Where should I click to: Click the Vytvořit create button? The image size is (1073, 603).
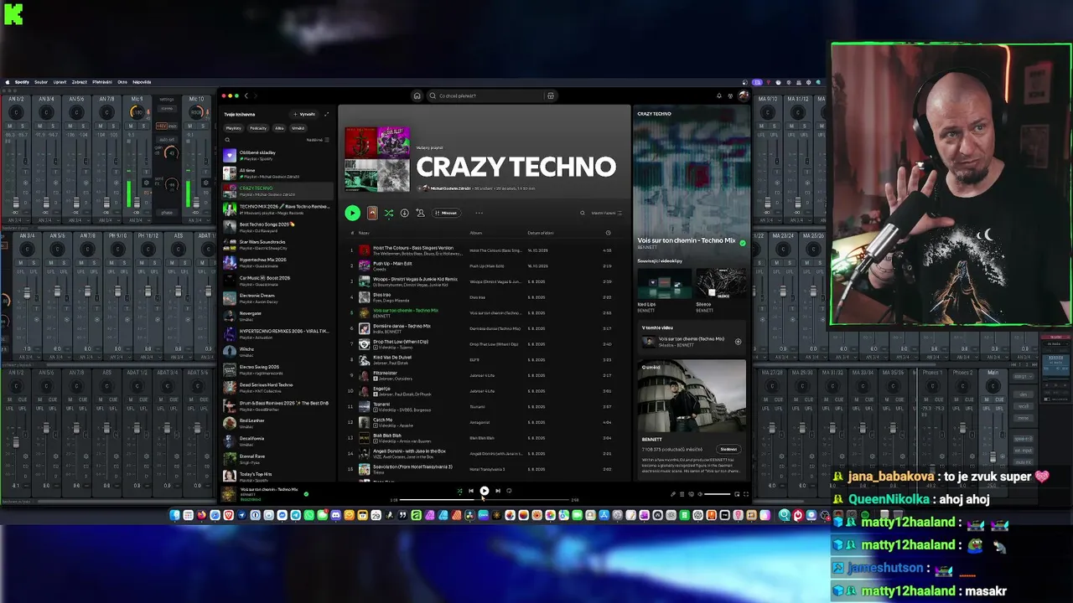point(304,114)
